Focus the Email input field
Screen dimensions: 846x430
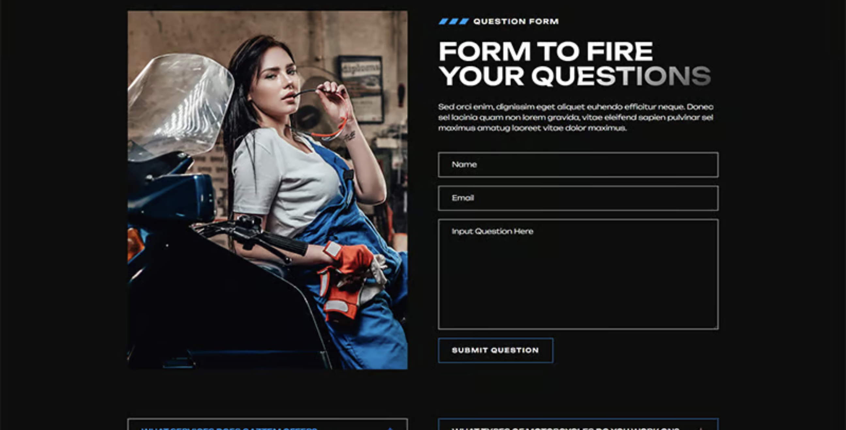coord(578,198)
